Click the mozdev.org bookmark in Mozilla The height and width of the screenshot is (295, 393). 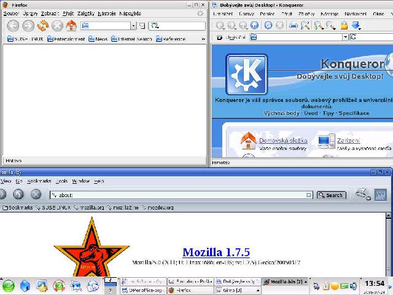(x=158, y=208)
